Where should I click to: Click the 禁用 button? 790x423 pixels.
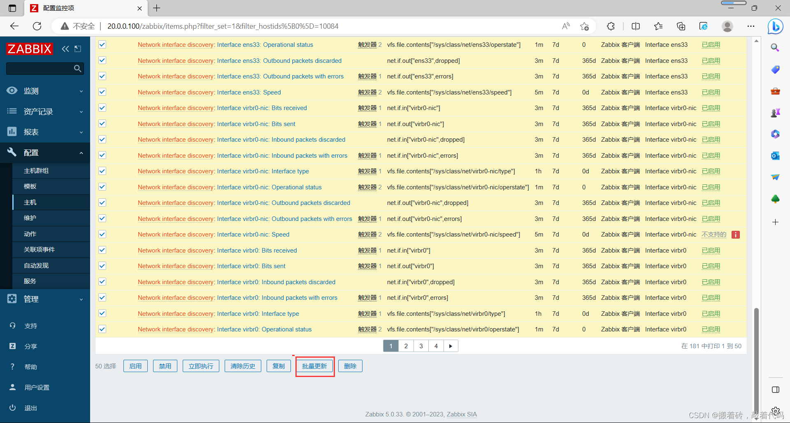(165, 366)
